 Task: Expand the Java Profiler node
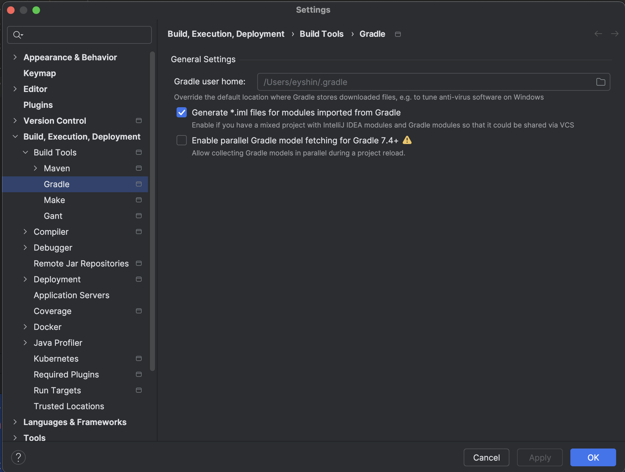[x=25, y=343]
